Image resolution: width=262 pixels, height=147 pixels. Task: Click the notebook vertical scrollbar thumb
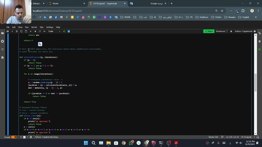255,82
